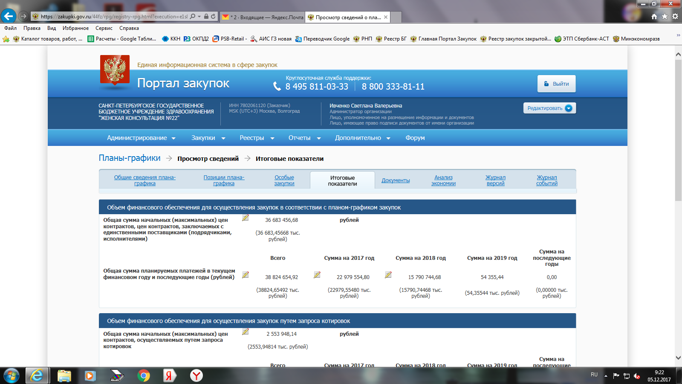The image size is (682, 384).
Task: Open browser home page icon
Action: point(654,16)
